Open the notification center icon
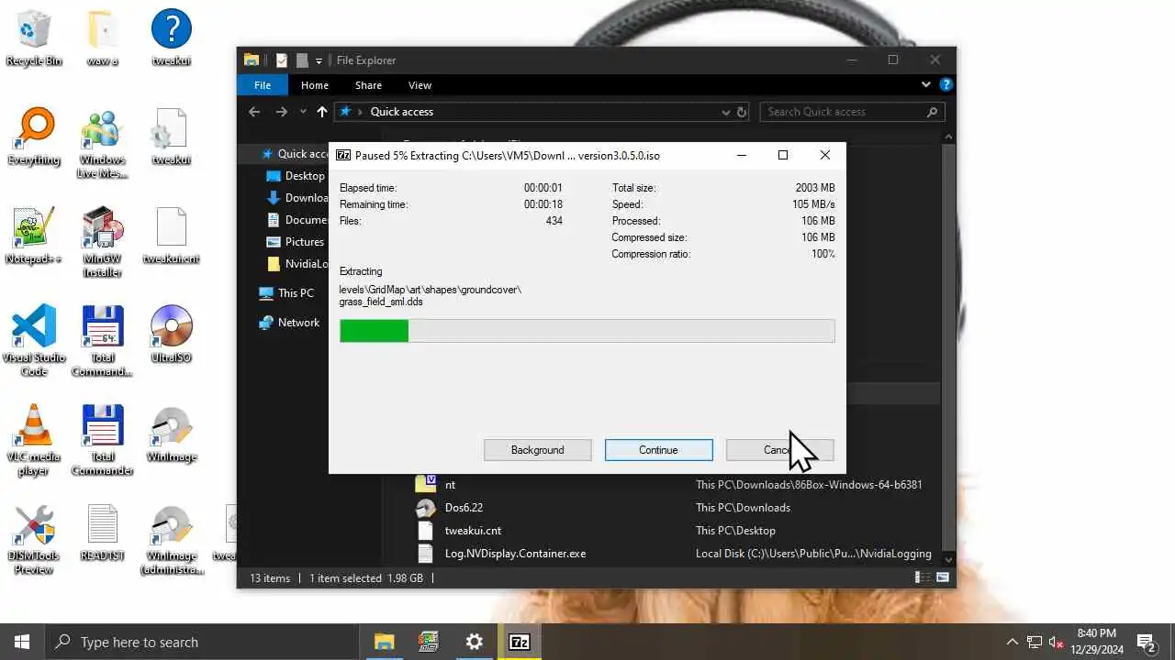 tap(1146, 642)
